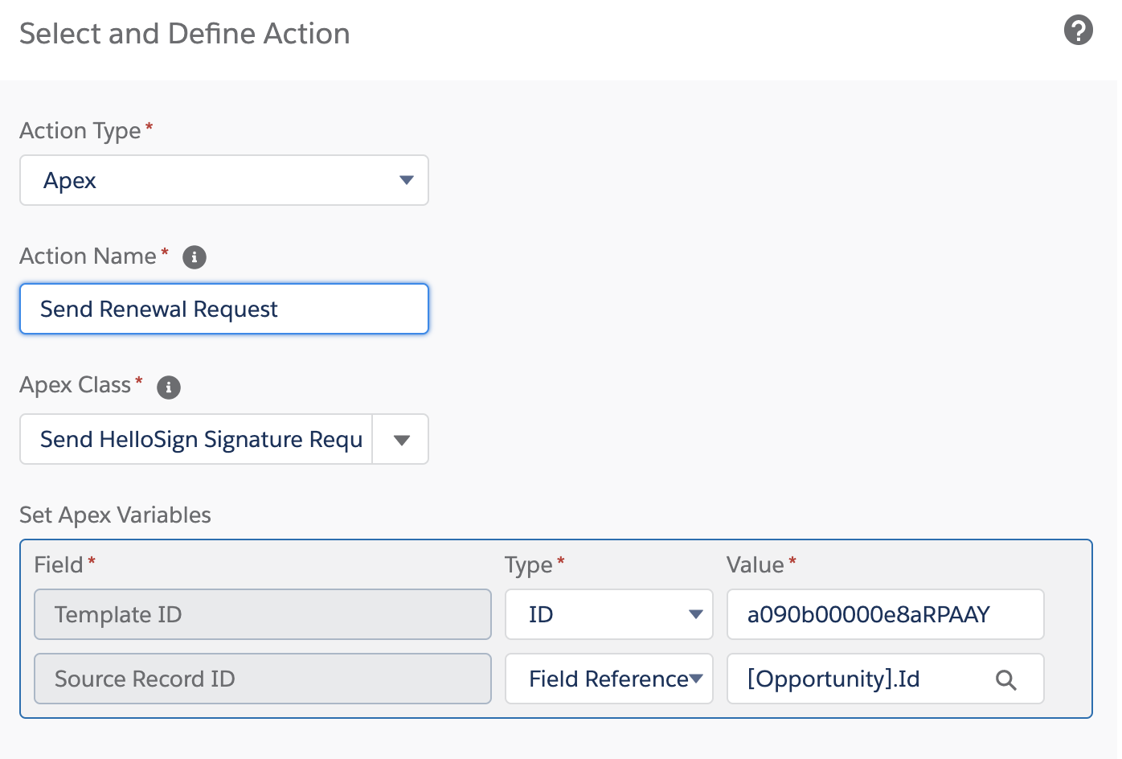Image resolution: width=1122 pixels, height=759 pixels.
Task: Click the Action Type label
Action: click(x=80, y=131)
